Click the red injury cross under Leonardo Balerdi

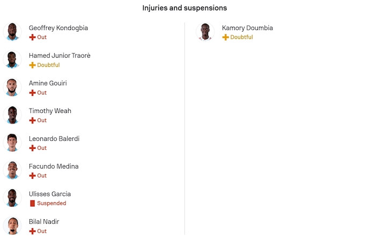32,148
